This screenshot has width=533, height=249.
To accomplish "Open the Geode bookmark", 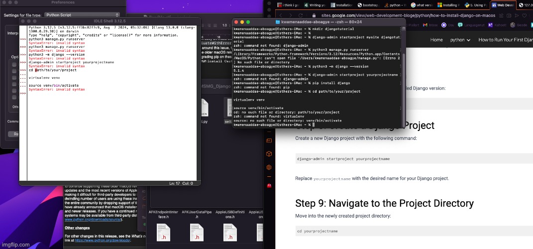I will point(519,25).
